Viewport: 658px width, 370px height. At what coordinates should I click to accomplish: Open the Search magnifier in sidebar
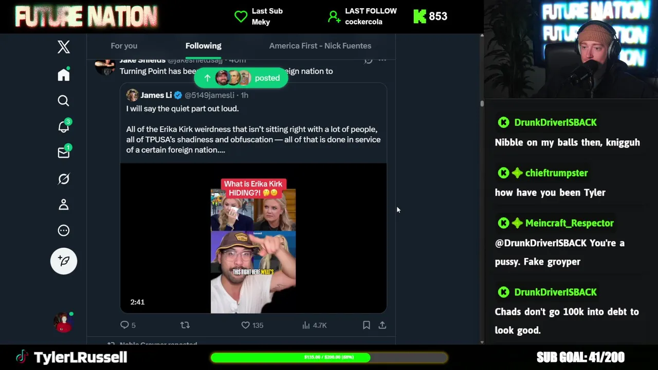(x=64, y=101)
